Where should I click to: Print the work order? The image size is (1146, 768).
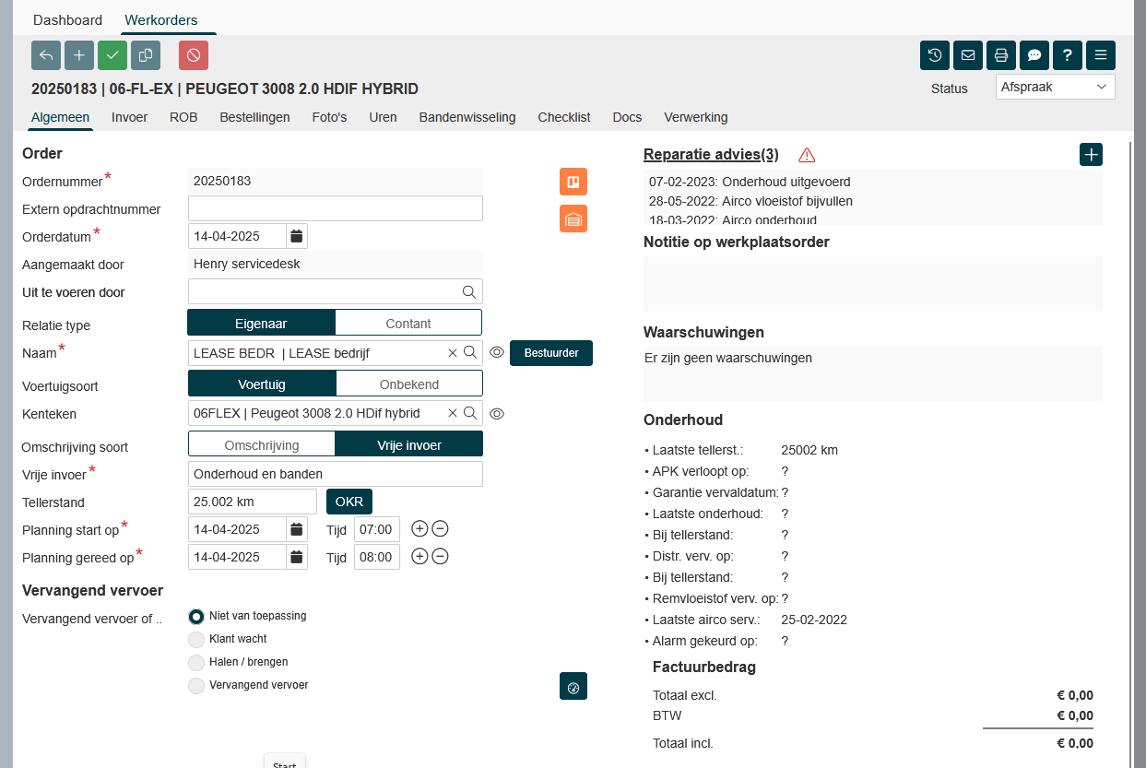pos(1001,55)
